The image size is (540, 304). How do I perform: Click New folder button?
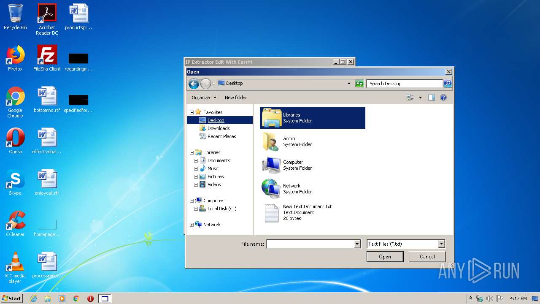point(236,98)
